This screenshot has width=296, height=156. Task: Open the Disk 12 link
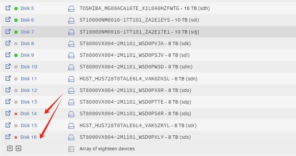29,90
